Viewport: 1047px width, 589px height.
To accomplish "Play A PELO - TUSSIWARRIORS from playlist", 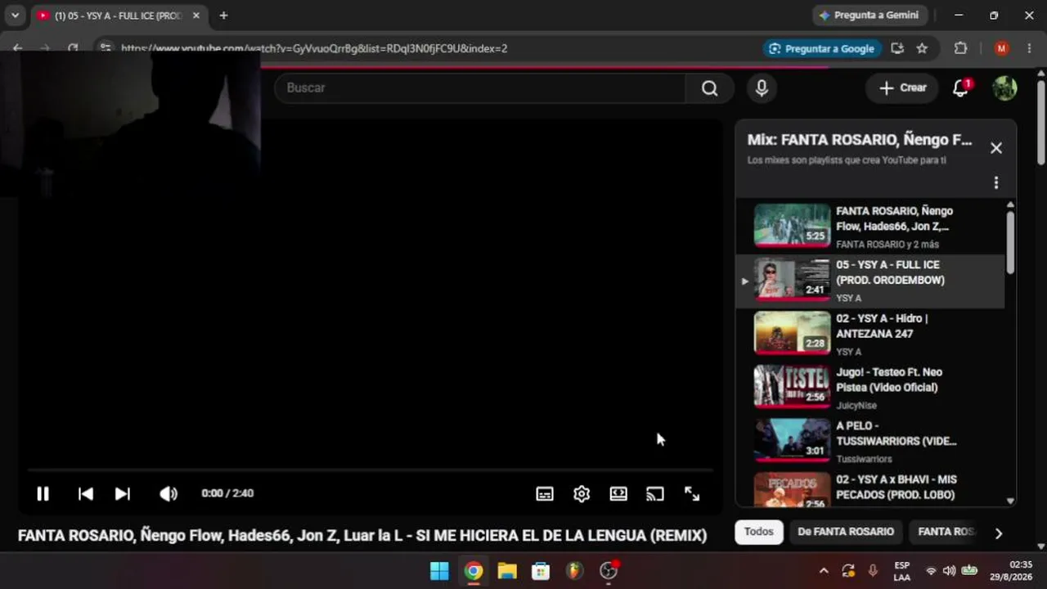I will click(870, 442).
